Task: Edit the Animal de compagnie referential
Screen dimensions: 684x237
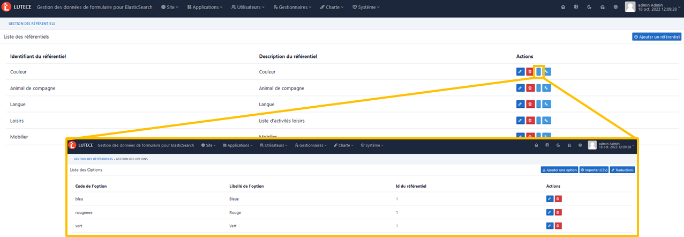Action: click(520, 88)
